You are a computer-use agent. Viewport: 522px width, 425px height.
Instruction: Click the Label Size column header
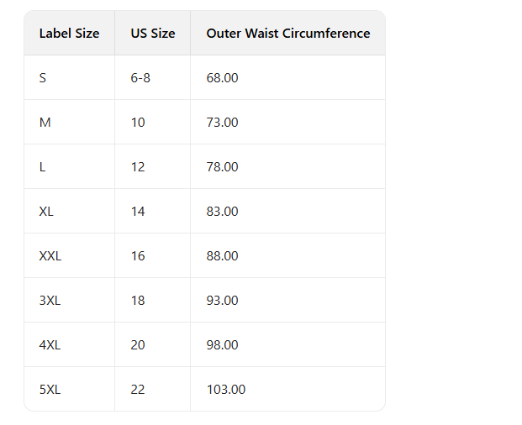pyautogui.click(x=69, y=34)
